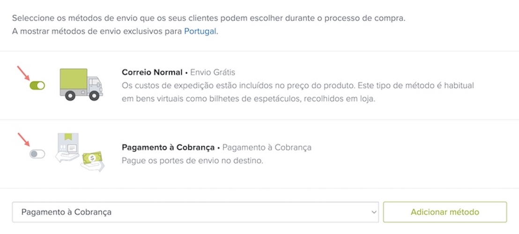Open the shipping method dropdown
The height and width of the screenshot is (234, 519).
pos(195,212)
